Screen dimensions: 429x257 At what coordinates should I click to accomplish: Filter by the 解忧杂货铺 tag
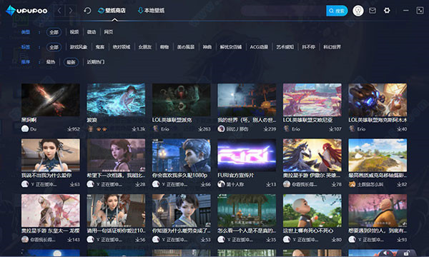pyautogui.click(x=231, y=47)
